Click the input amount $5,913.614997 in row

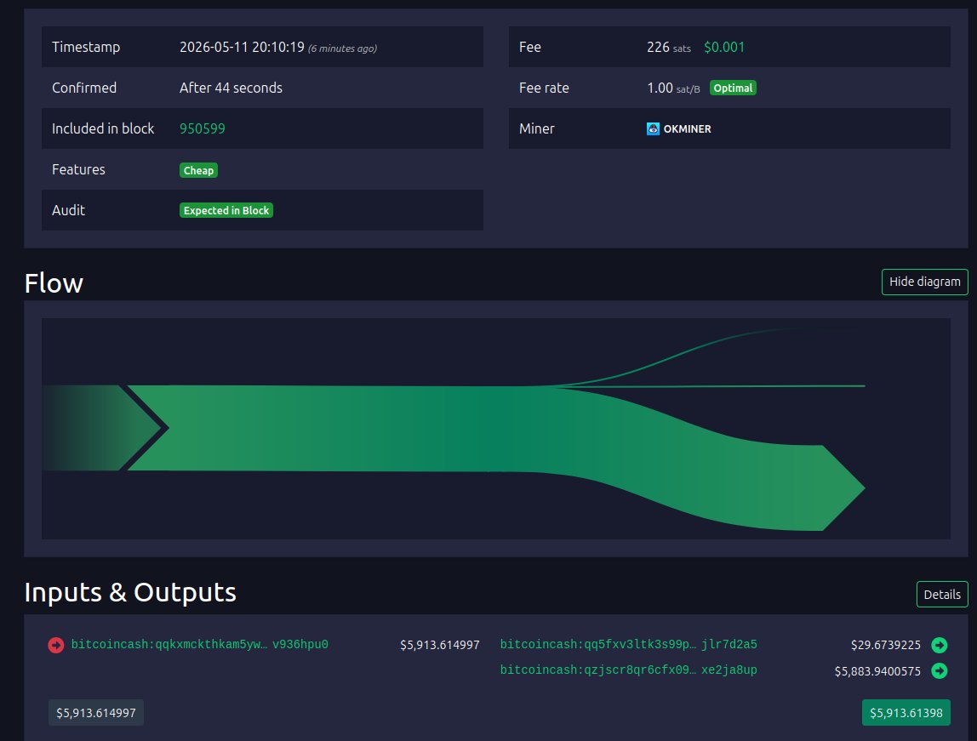[x=440, y=645]
